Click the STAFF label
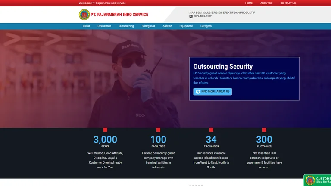The height and width of the screenshot is (186, 331). click(x=105, y=146)
